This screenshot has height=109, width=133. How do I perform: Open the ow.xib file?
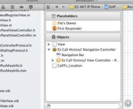5,91
